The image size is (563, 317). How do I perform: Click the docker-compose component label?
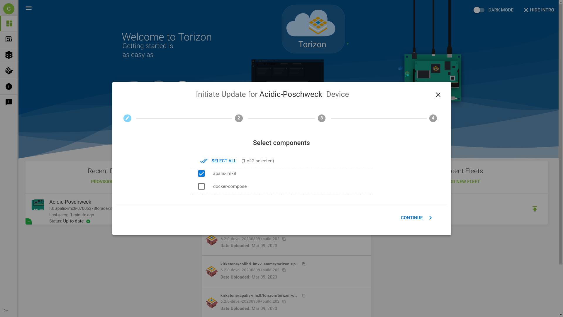click(x=230, y=186)
